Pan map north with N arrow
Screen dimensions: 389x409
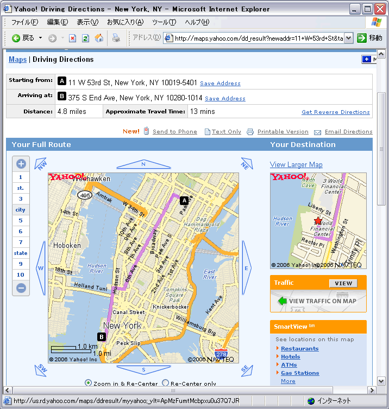point(143,164)
